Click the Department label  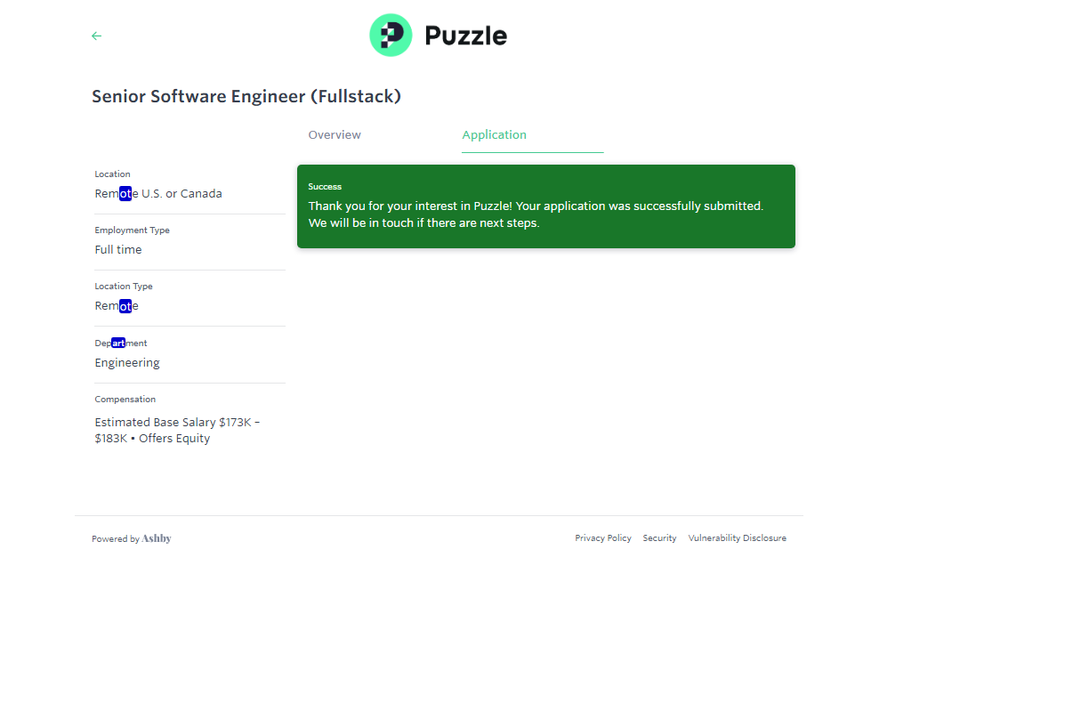(x=121, y=343)
